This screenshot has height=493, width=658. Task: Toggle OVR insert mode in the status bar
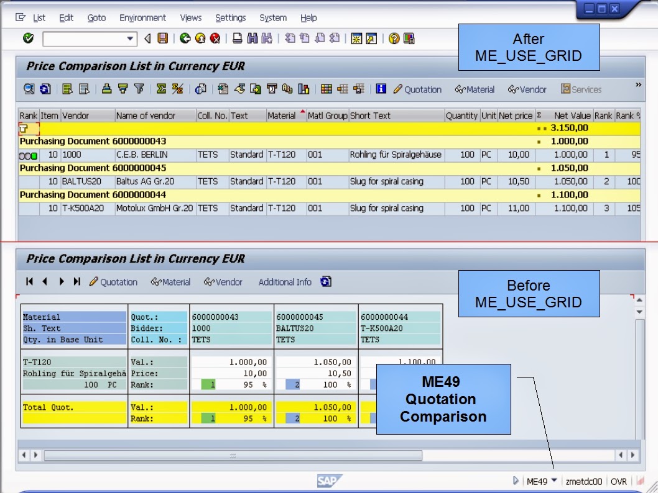pos(619,481)
